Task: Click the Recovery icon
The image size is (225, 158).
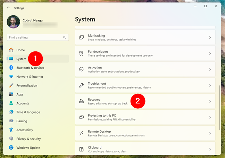Action: pyautogui.click(x=81, y=101)
